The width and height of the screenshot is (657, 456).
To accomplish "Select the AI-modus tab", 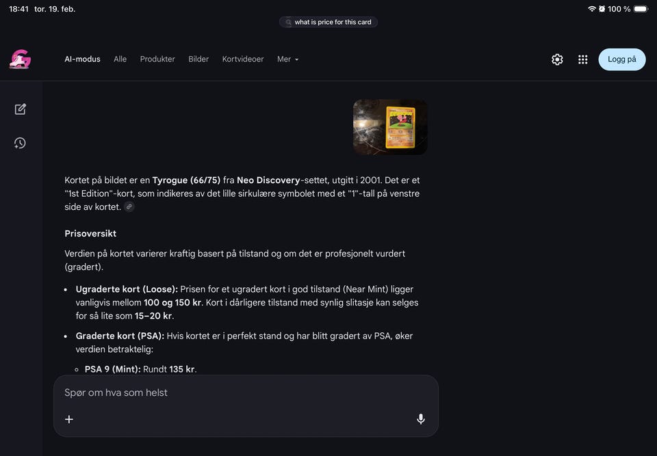I will 83,59.
